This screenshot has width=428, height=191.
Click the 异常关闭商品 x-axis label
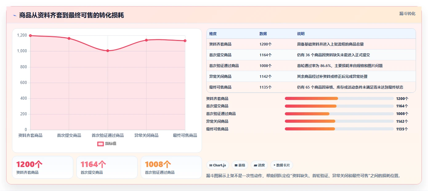point(147,135)
